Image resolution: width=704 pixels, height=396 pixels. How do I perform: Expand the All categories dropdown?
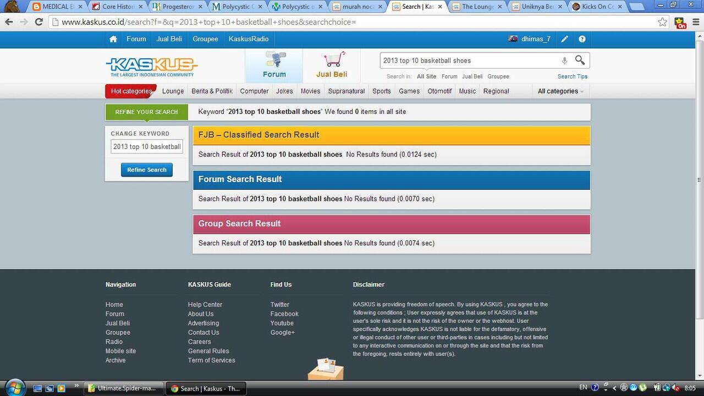click(x=560, y=91)
